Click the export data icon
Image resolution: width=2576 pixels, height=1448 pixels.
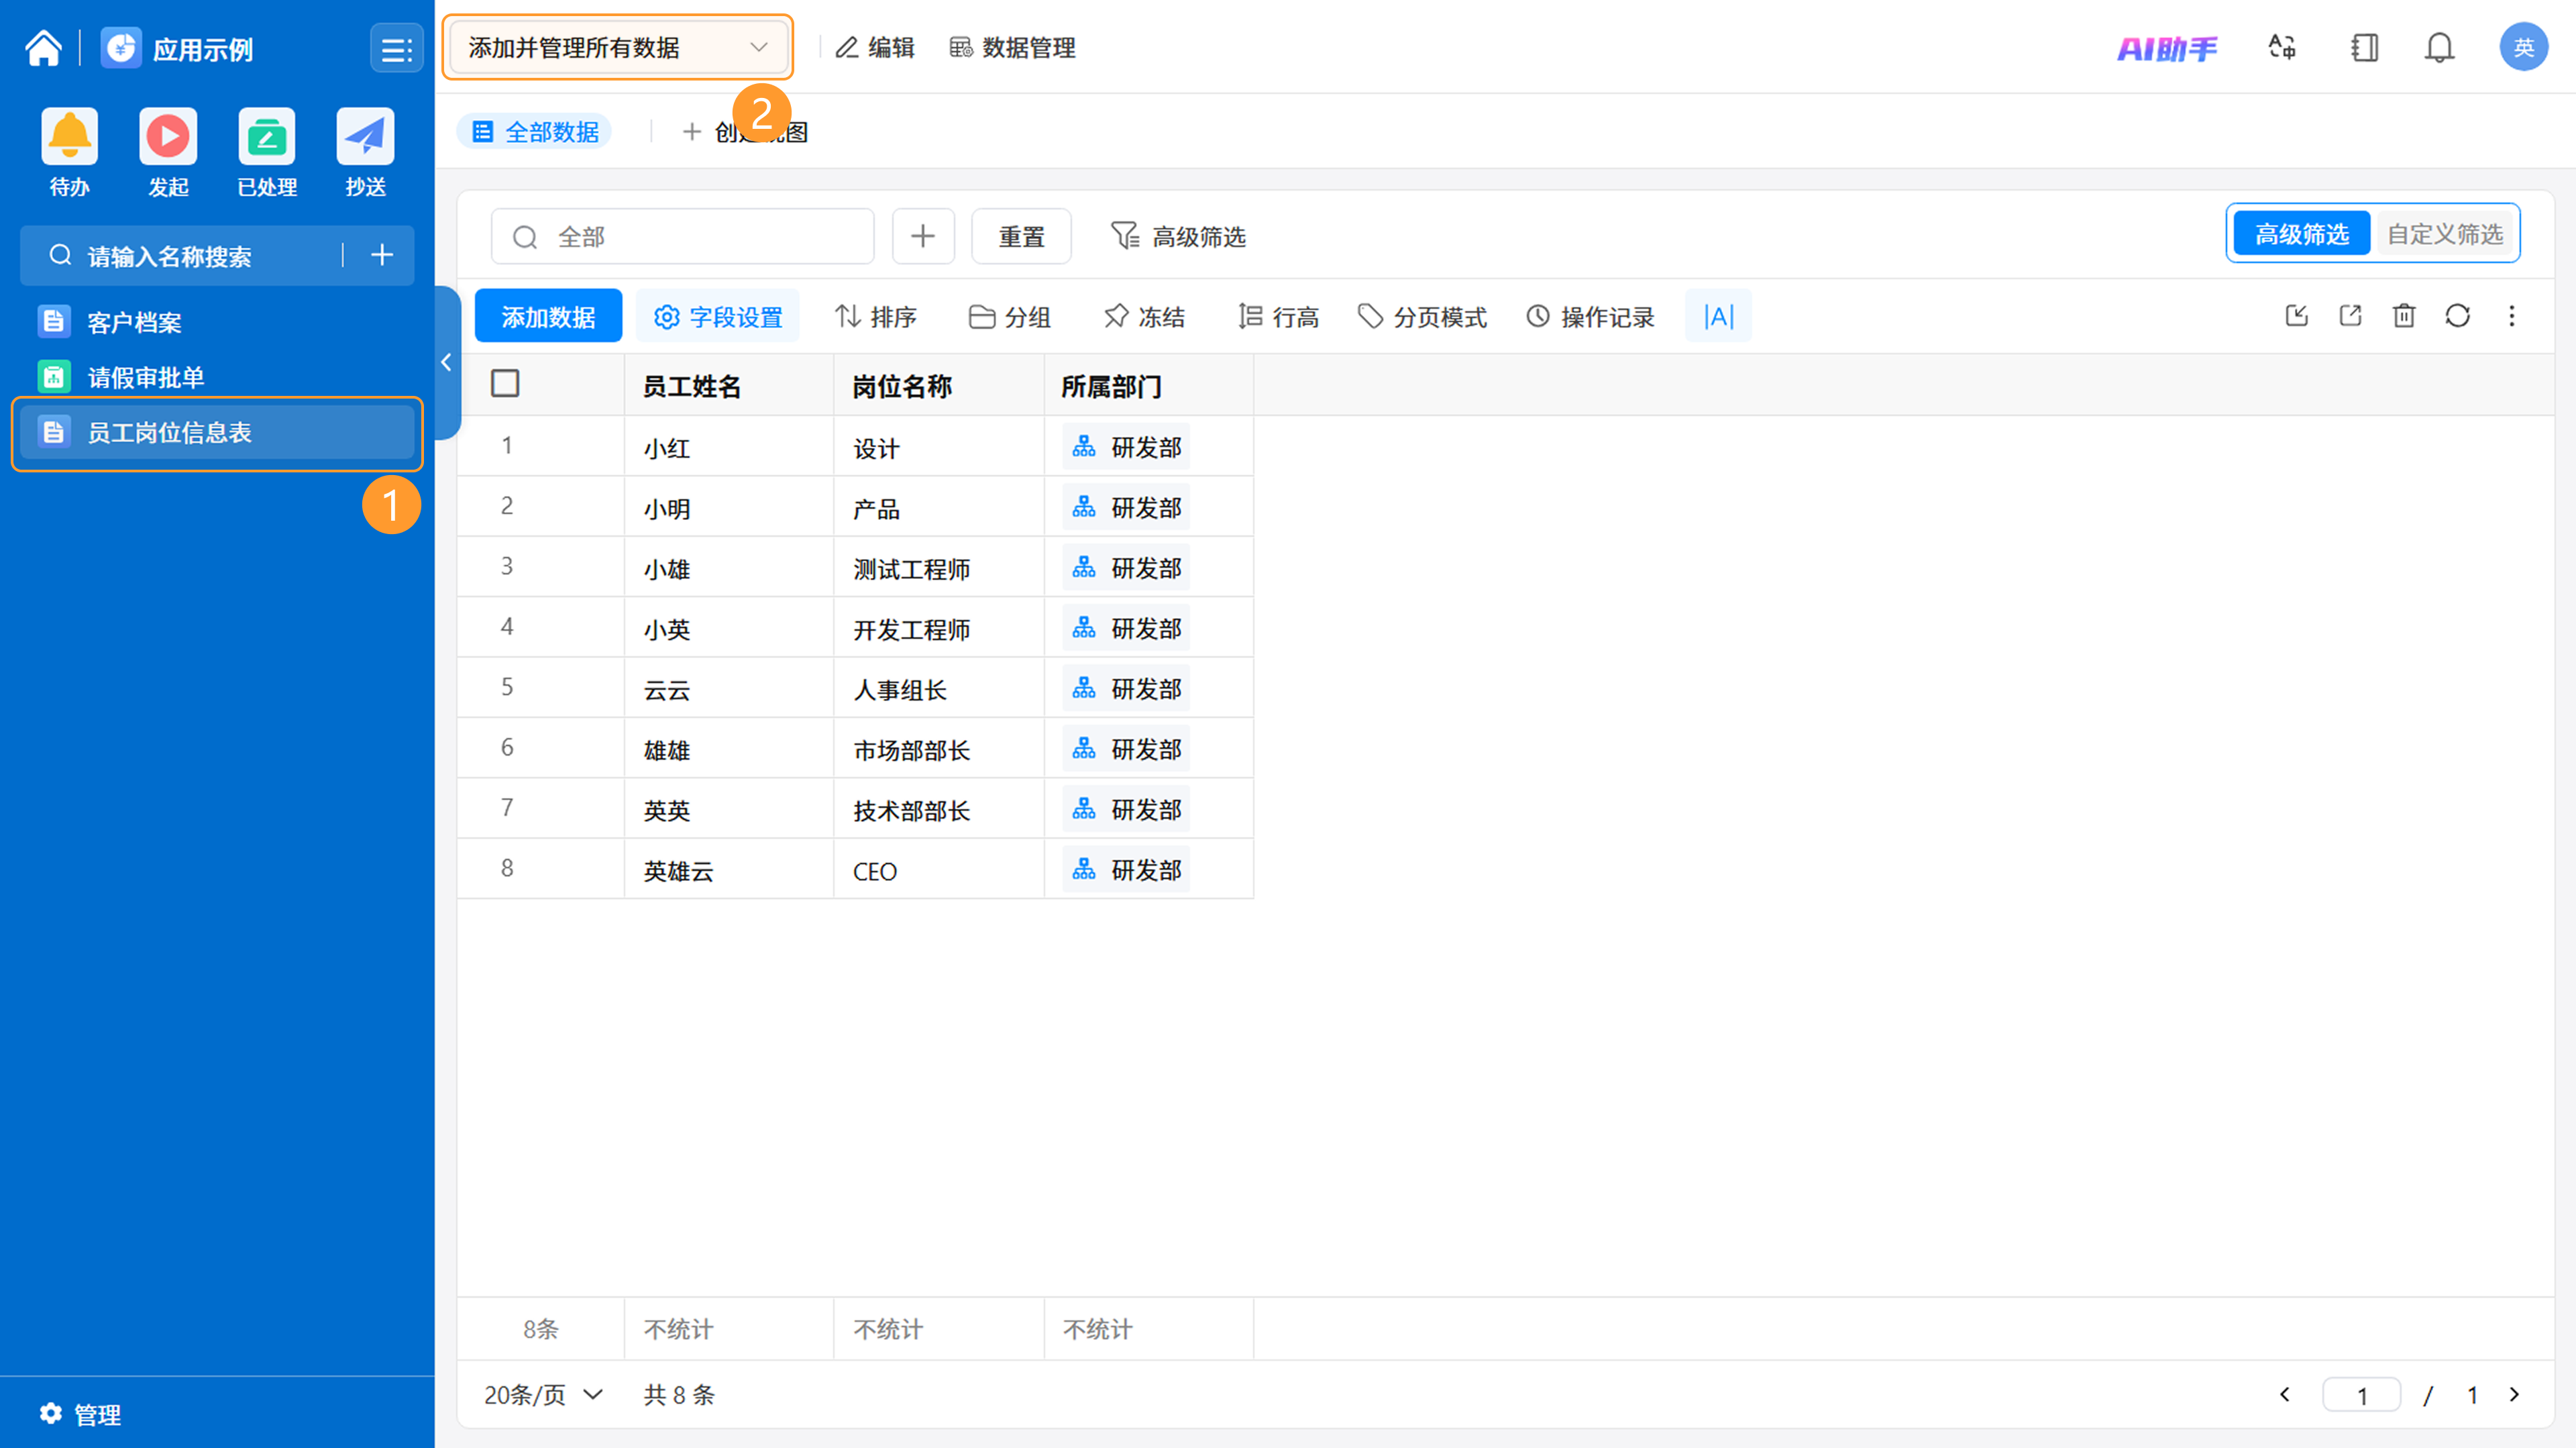pyautogui.click(x=2350, y=316)
